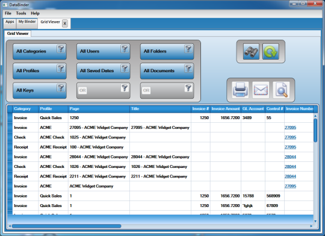This screenshot has width=325, height=236.
Task: Click Control # cell 568909
Action: 274,196
